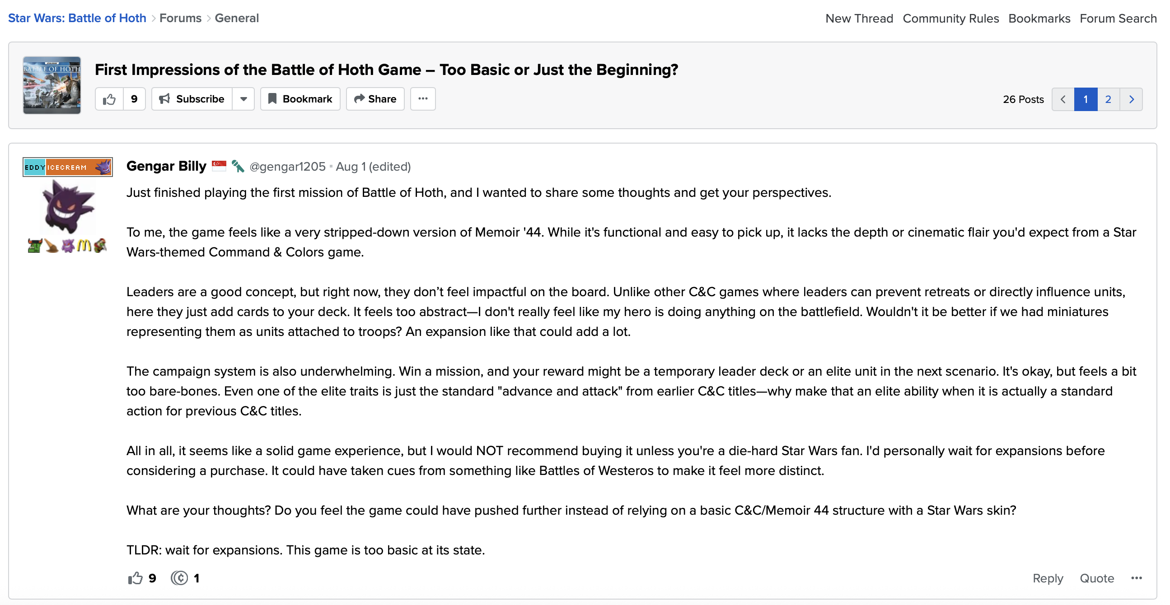Click the Singapore flag next to Gengar Billy
Viewport: 1170px width, 605px height.
(219, 166)
